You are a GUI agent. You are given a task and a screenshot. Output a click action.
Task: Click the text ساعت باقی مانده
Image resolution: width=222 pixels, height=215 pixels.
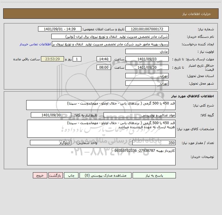(27, 59)
